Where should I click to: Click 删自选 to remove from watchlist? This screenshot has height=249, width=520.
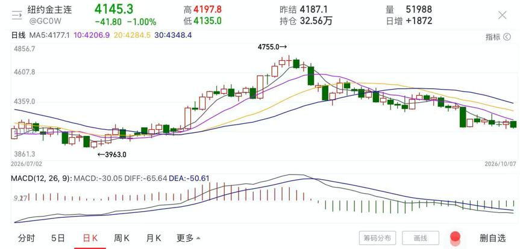pyautogui.click(x=493, y=238)
